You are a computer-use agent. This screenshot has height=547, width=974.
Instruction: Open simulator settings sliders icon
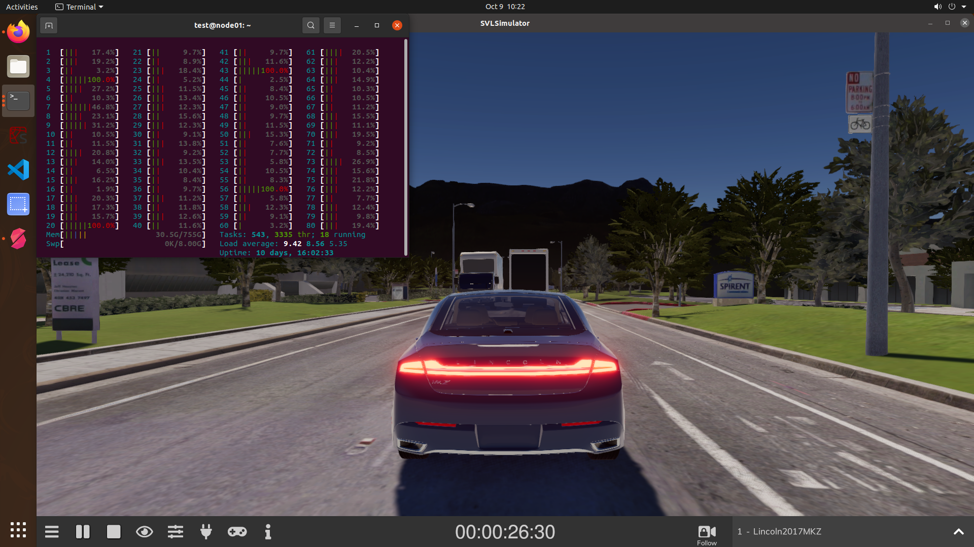click(175, 531)
